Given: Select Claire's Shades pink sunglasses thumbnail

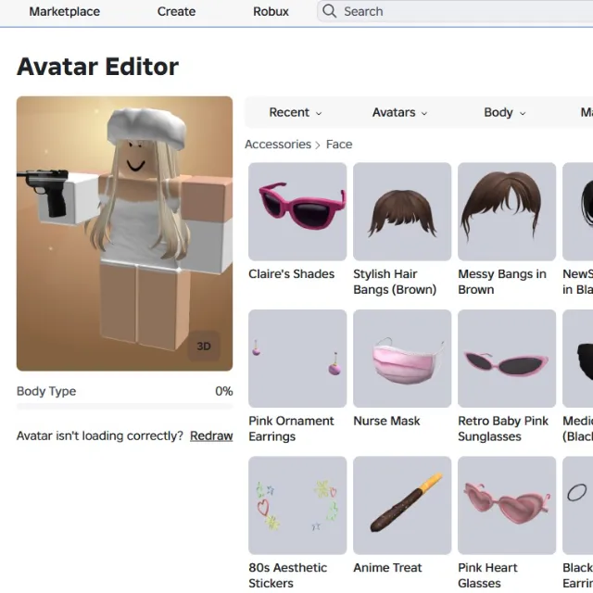Looking at the screenshot, I should tap(297, 211).
